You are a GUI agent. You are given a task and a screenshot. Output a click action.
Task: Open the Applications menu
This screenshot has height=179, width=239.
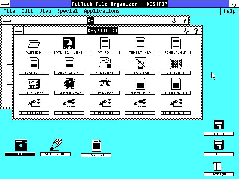102,11
